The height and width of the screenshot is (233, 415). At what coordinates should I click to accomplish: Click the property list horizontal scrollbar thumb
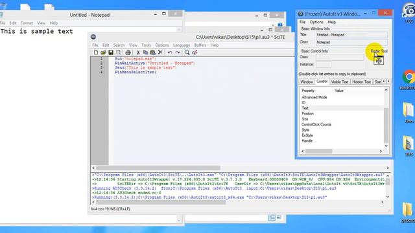[318, 151]
